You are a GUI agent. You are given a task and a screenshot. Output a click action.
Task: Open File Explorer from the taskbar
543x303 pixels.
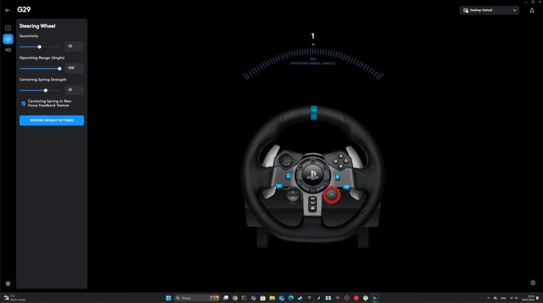pos(272,298)
